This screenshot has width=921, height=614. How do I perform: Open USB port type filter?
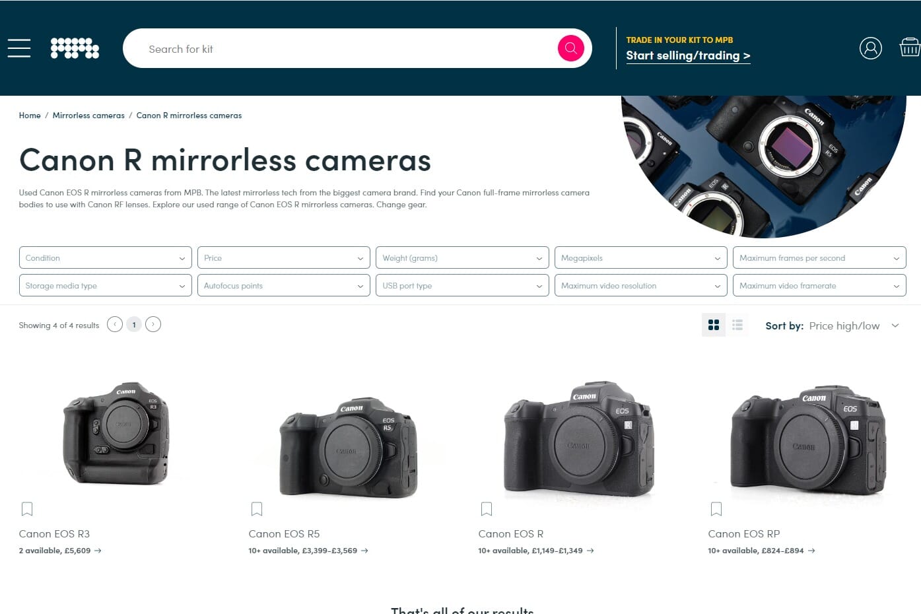click(x=462, y=285)
